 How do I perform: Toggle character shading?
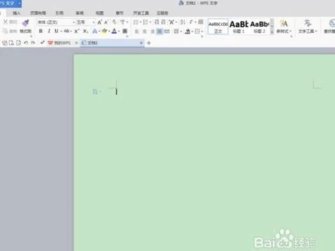tap(125, 31)
